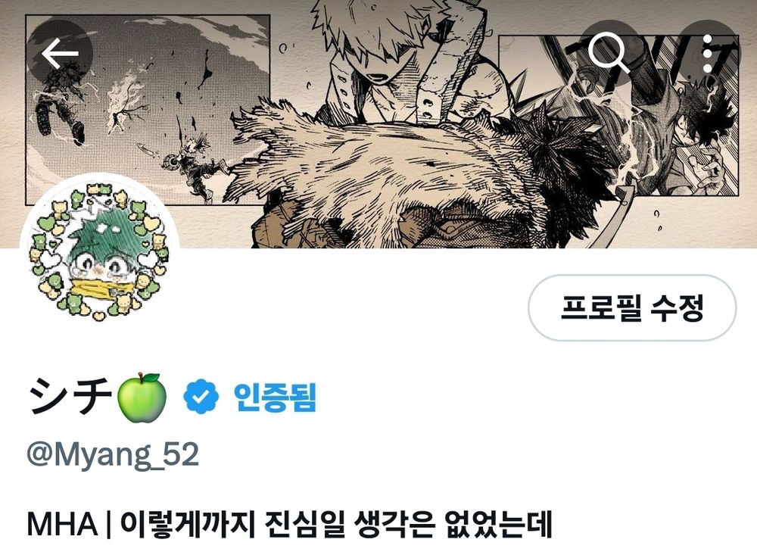Go back using the left arrow icon

60,53
